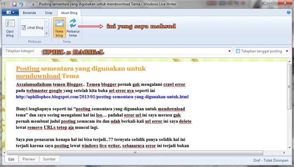The width and height of the screenshot is (294, 167).
Task: Click the vertical scrollbar down arrow
Action: coord(289,147)
